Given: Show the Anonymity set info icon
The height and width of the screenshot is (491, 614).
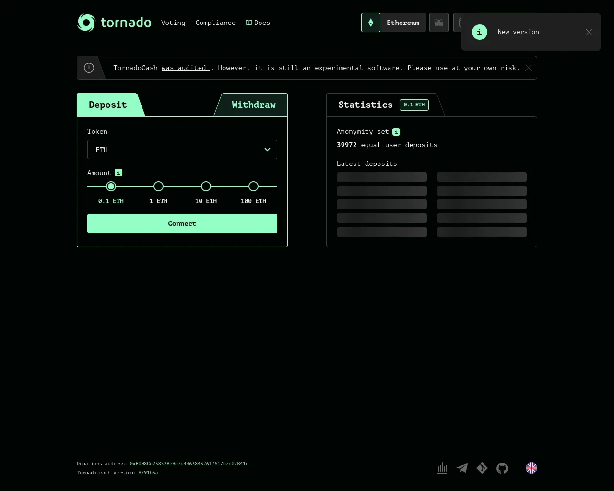Looking at the screenshot, I should point(396,132).
